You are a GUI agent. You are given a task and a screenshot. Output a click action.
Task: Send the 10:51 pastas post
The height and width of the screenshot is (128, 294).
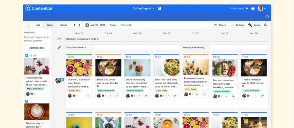point(175,95)
